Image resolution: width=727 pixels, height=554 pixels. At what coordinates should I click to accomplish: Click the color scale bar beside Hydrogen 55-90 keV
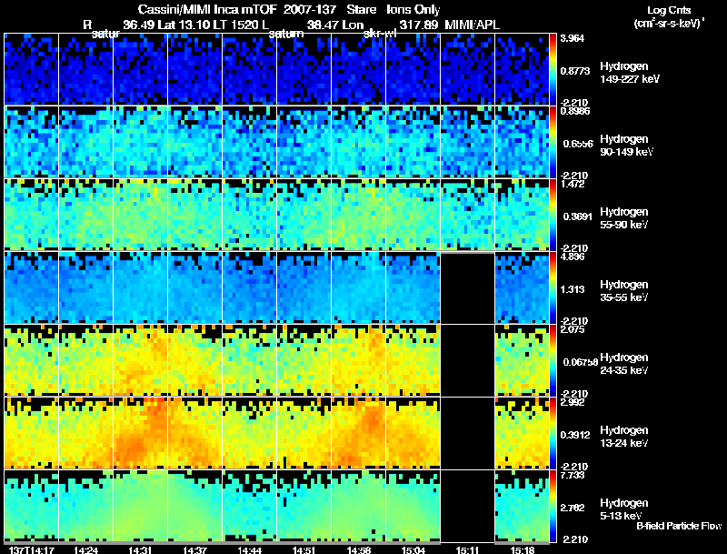(553, 215)
